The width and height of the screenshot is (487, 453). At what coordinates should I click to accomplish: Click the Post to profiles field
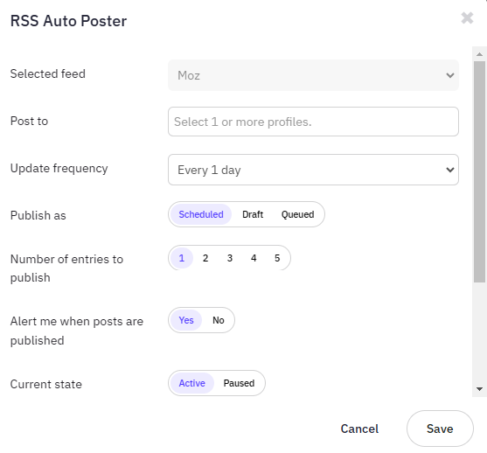pos(313,122)
